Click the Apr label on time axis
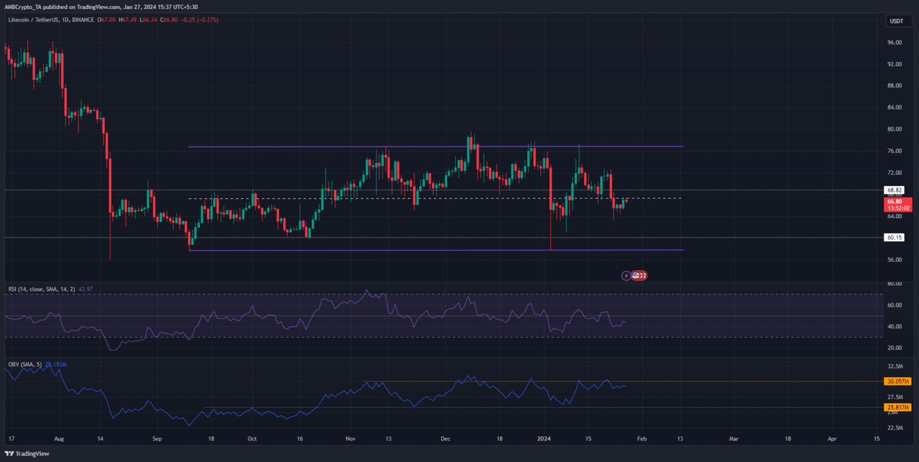This screenshot has width=919, height=462. pos(832,438)
